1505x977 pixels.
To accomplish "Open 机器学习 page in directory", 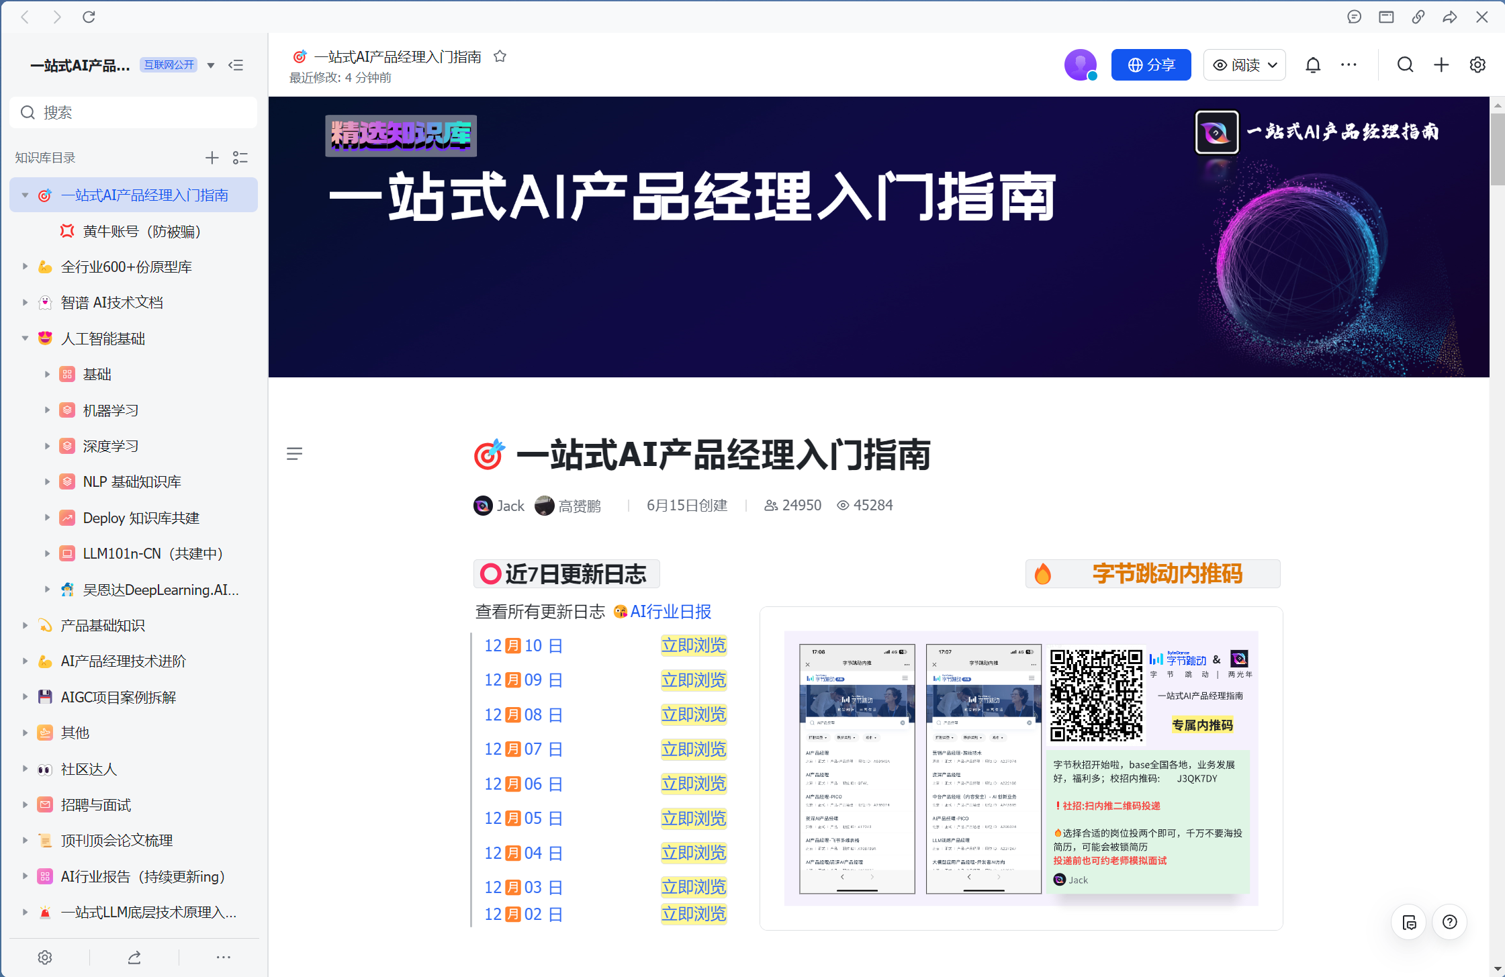I will tap(111, 410).
